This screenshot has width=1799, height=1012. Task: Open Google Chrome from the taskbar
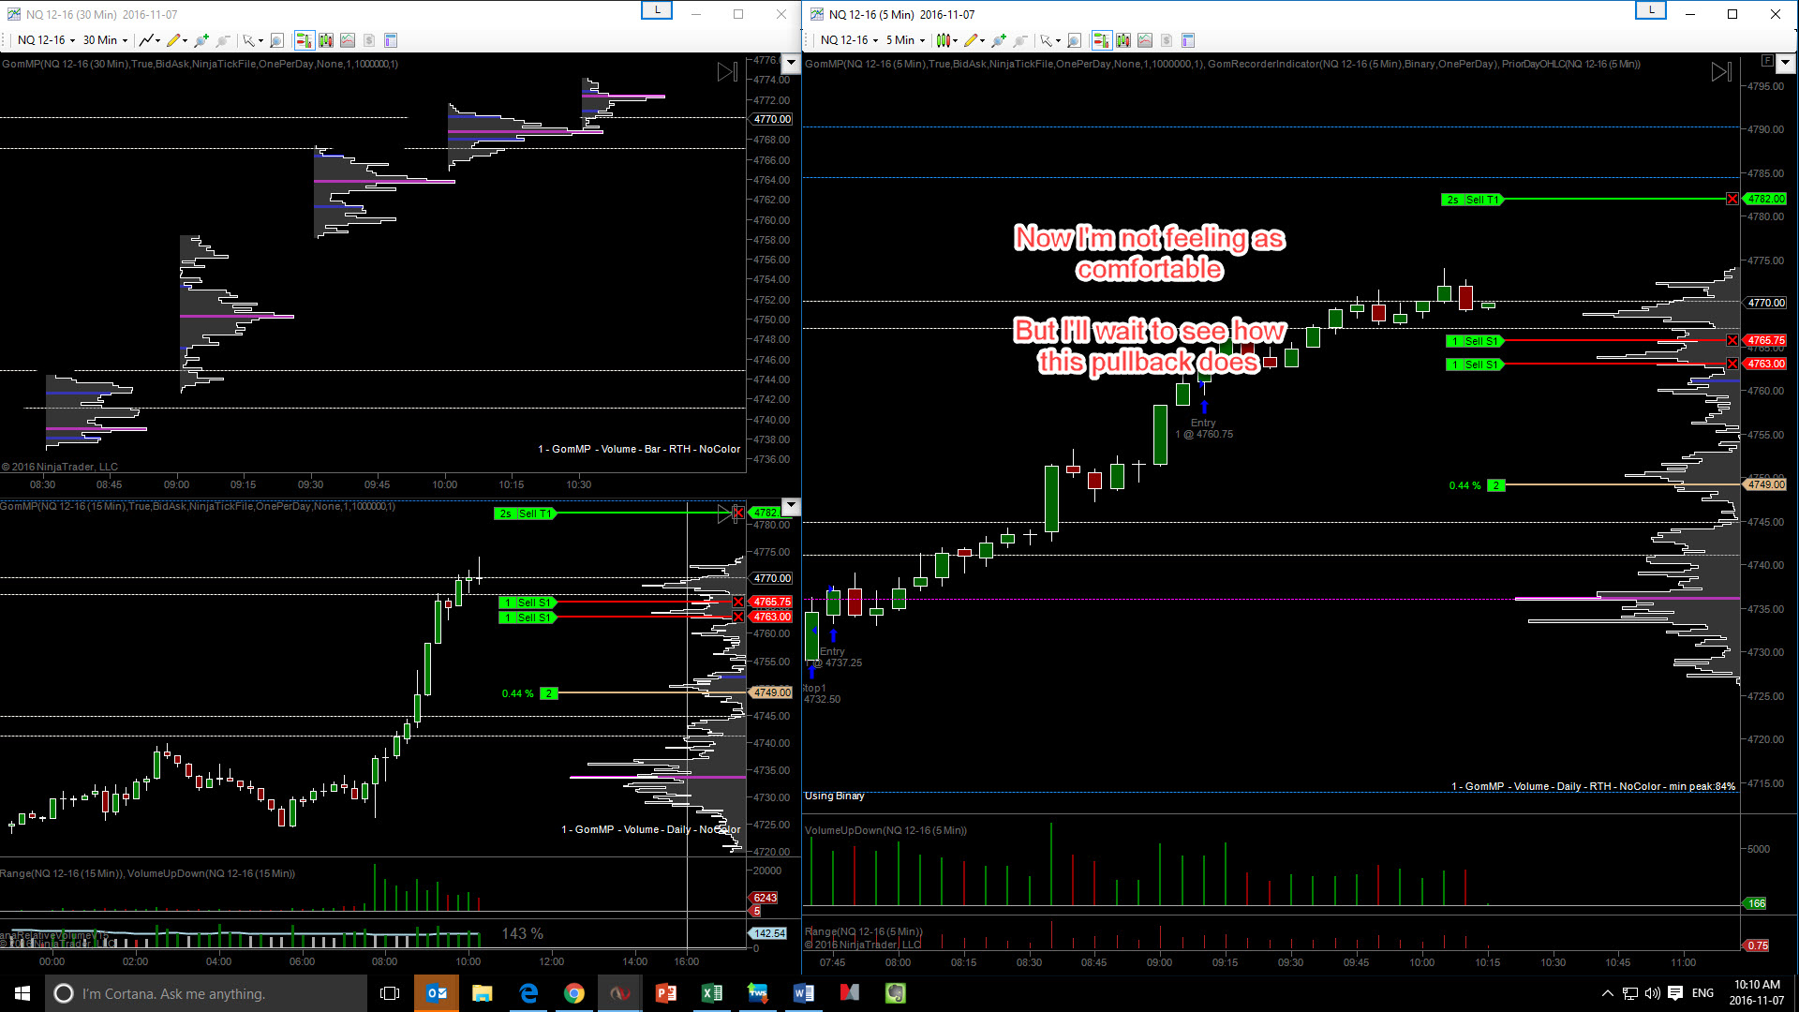coord(574,993)
